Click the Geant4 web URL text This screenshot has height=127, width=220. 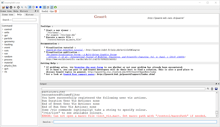tap(166, 18)
